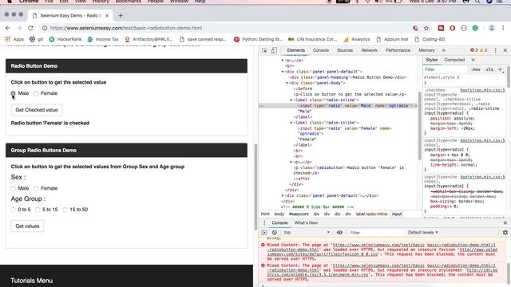Select the 15 to 50 age group

point(65,210)
